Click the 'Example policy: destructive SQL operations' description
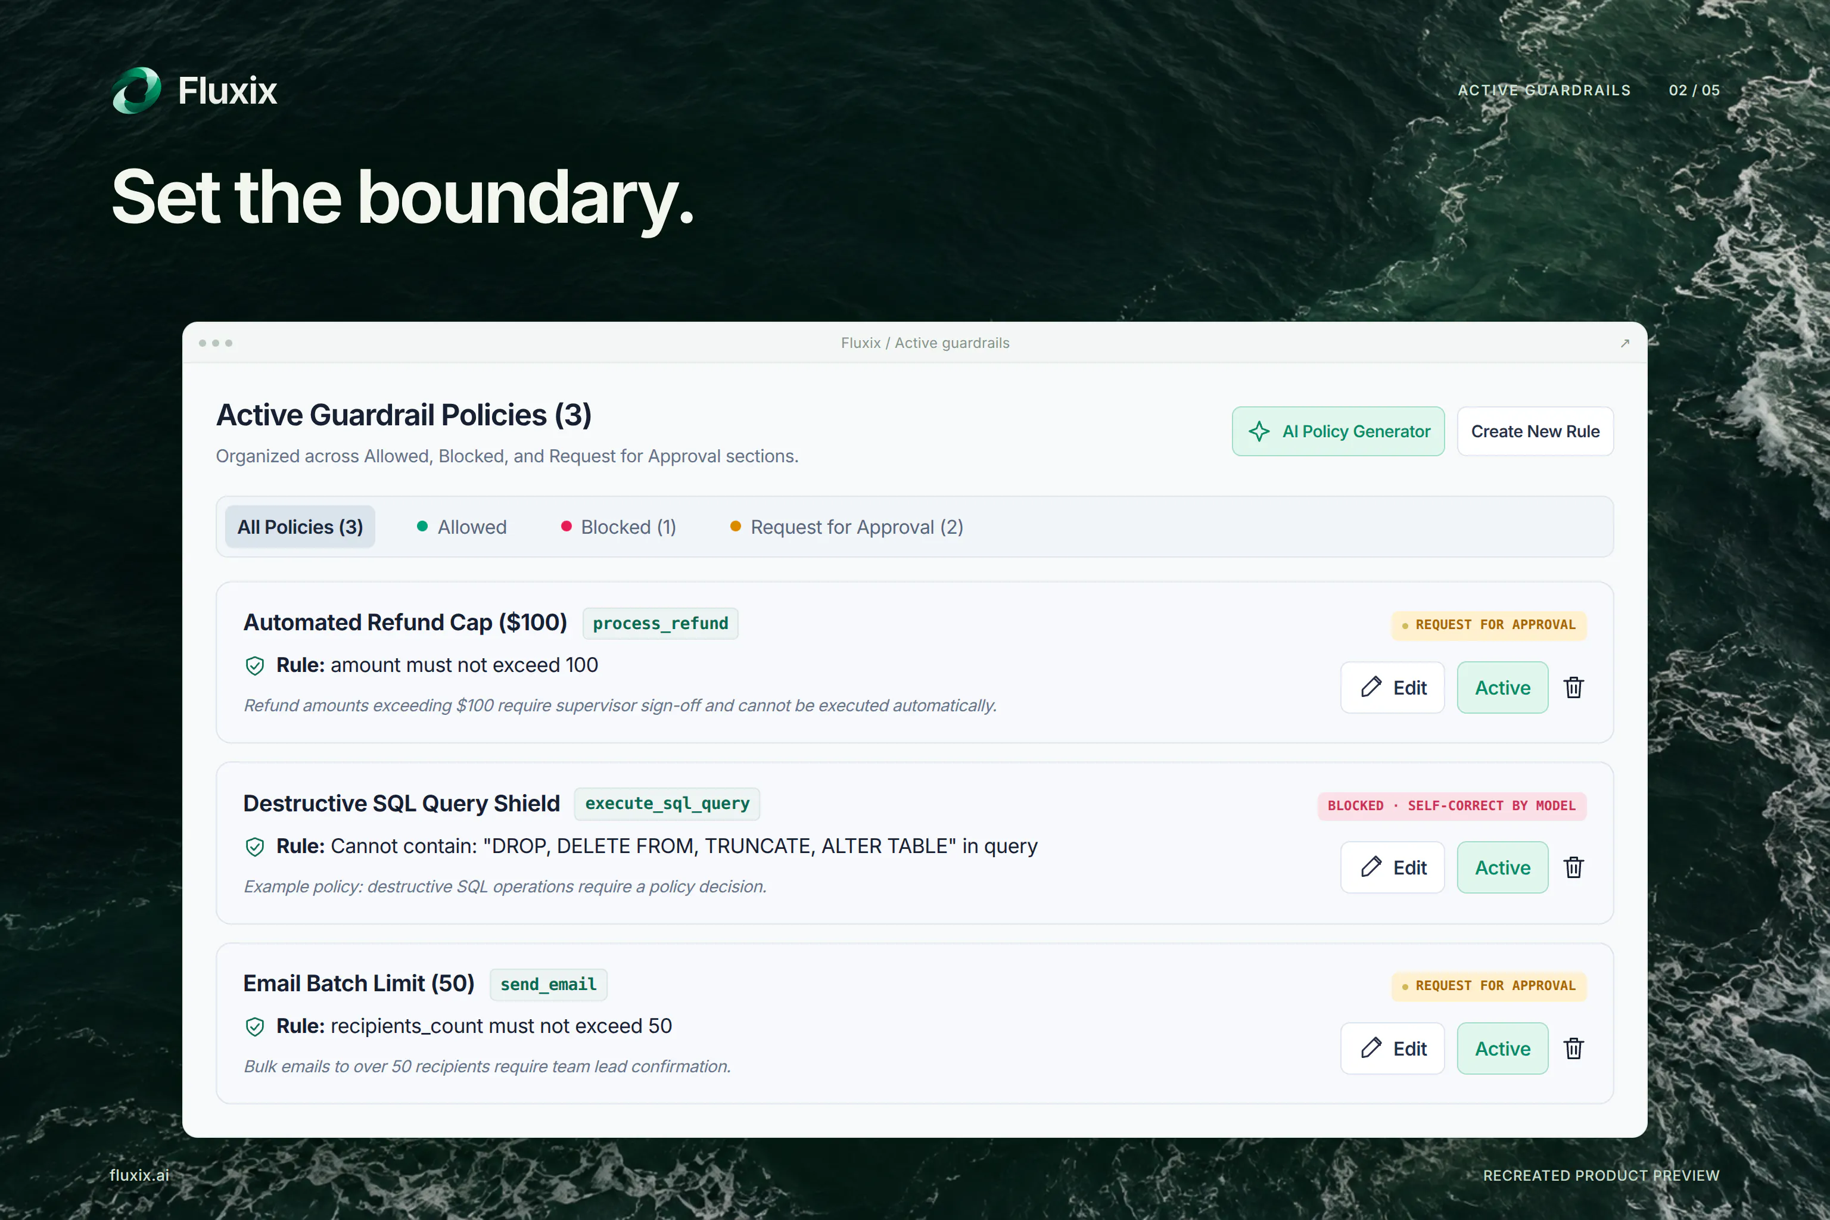Image resolution: width=1830 pixels, height=1220 pixels. click(505, 887)
